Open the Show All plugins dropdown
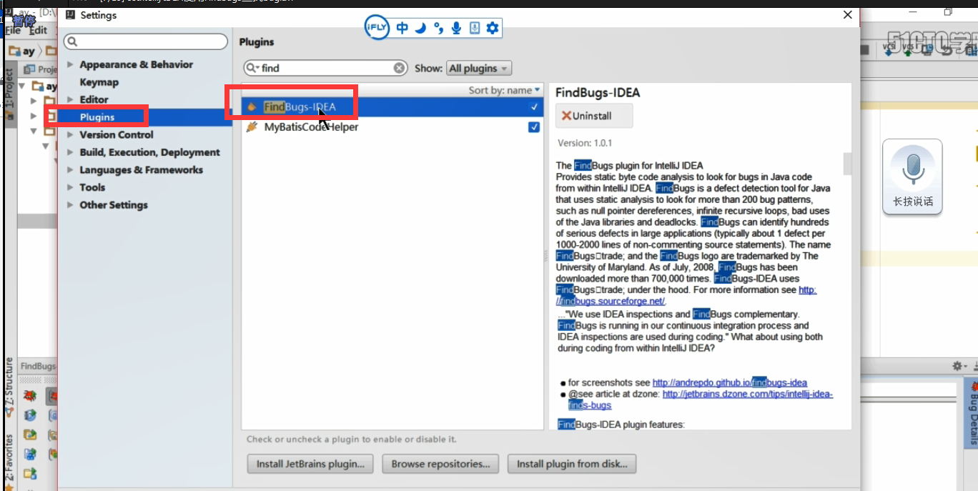The image size is (978, 491). pyautogui.click(x=479, y=69)
